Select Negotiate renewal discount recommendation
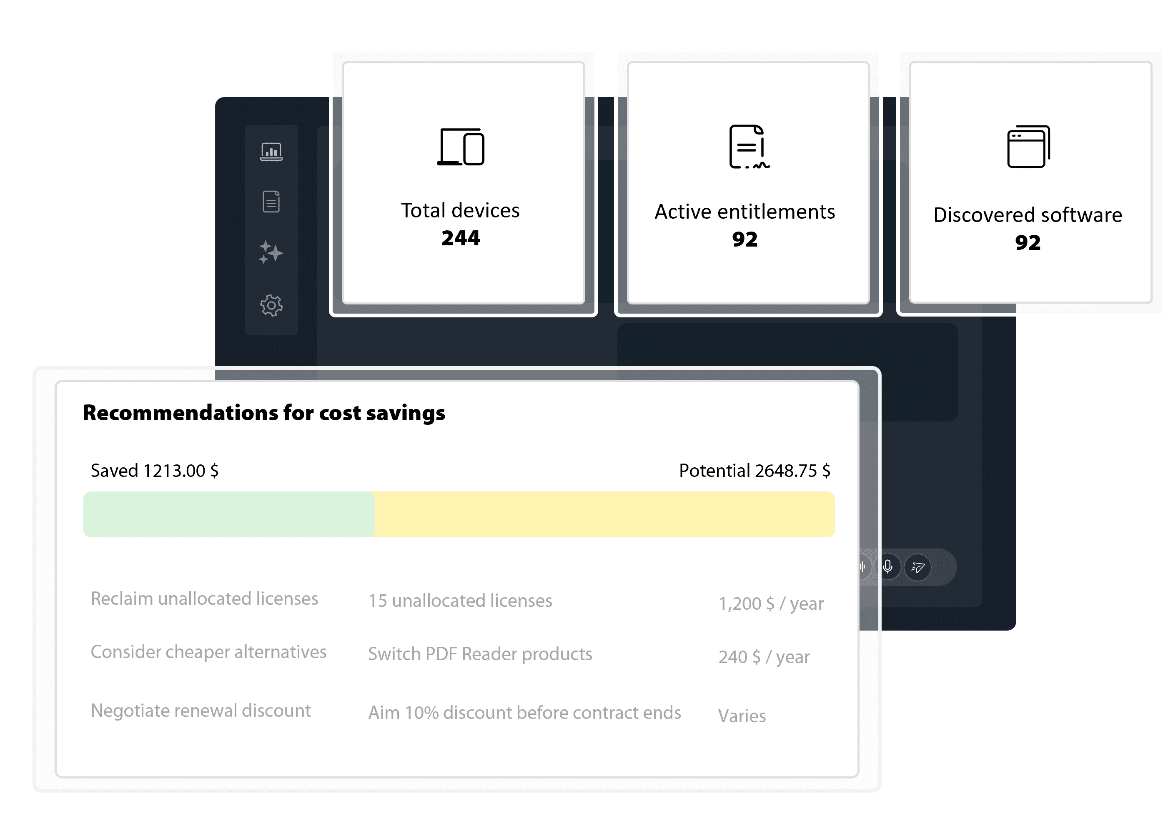Screen dimensions: 1163x838 201,711
